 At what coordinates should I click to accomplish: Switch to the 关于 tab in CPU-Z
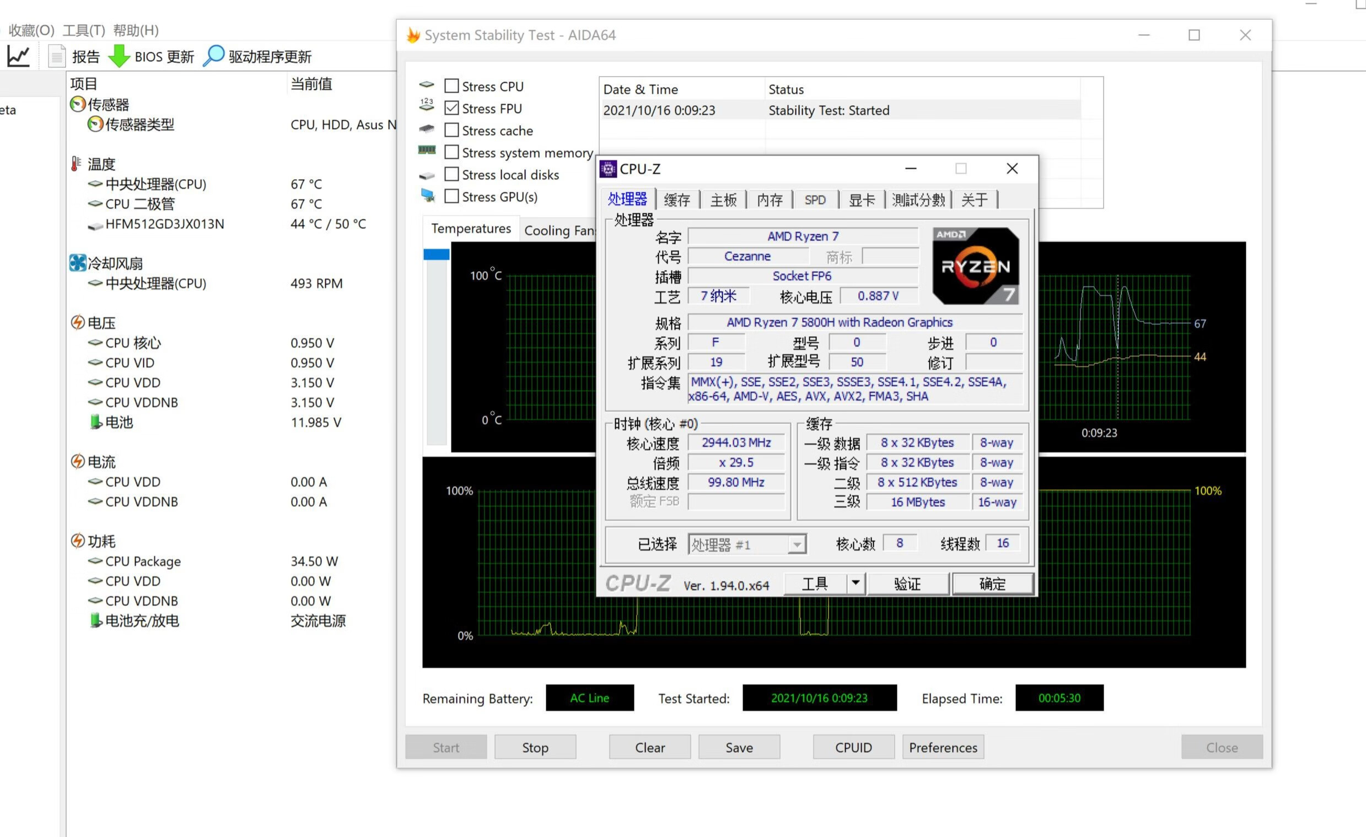click(975, 199)
